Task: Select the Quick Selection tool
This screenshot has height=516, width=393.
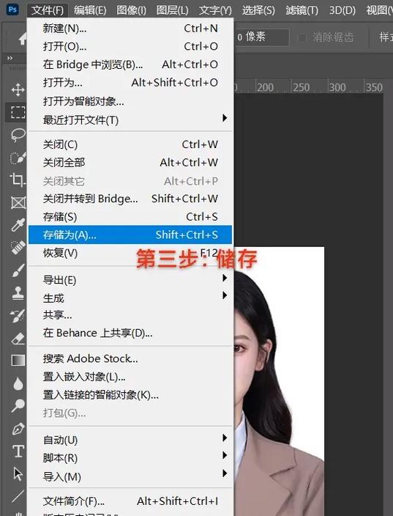Action: [18, 158]
